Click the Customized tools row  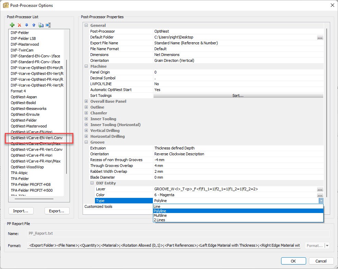click(x=118, y=206)
